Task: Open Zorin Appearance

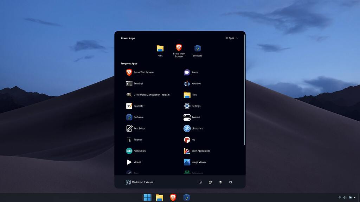Action: pyautogui.click(x=199, y=151)
